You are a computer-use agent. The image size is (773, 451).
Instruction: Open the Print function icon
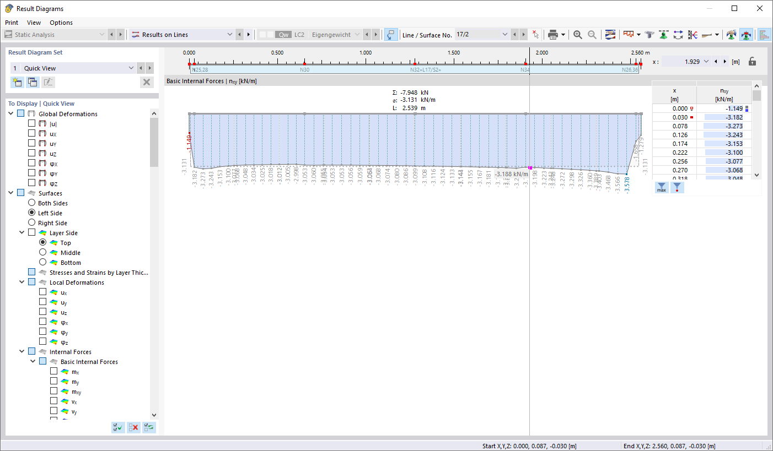[553, 34]
